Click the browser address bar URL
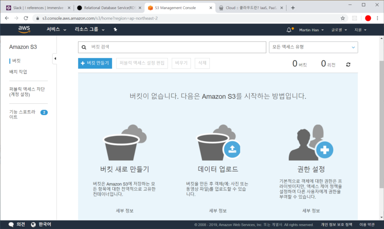 (100, 18)
